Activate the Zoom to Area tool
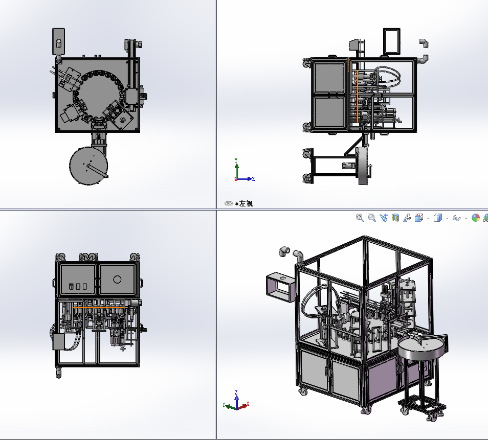Image resolution: width=488 pixels, height=440 pixels. (372, 218)
